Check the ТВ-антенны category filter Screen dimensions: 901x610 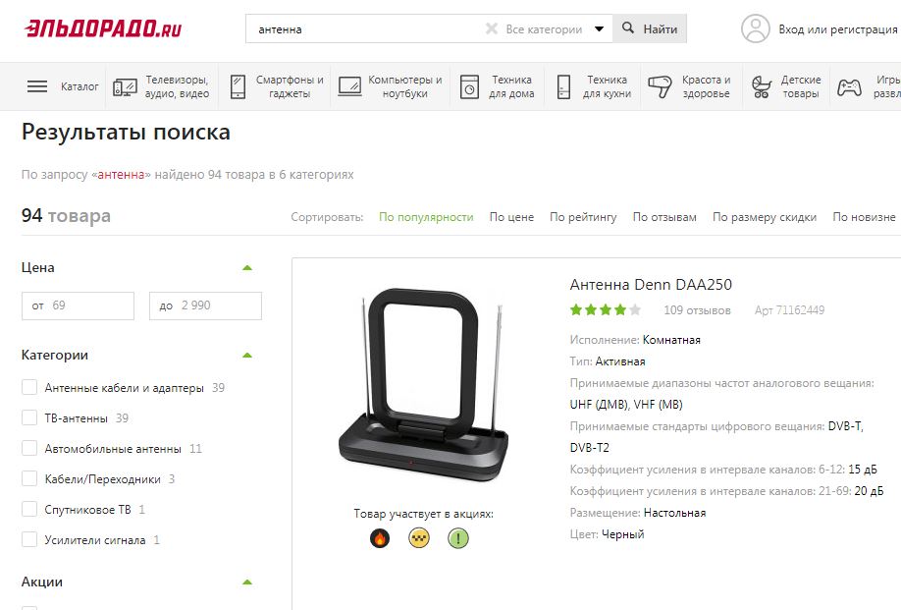click(x=29, y=417)
